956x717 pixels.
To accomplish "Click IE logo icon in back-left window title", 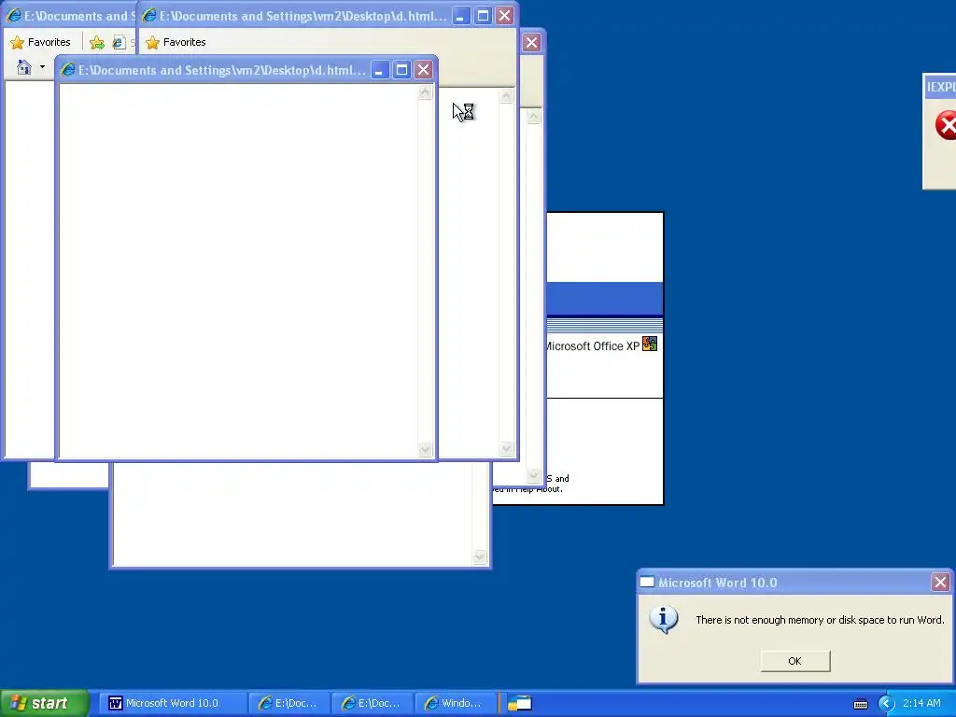I will point(13,16).
